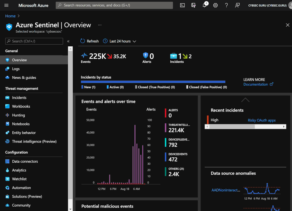Open the help question mark
The image size is (292, 211).
point(226,5)
